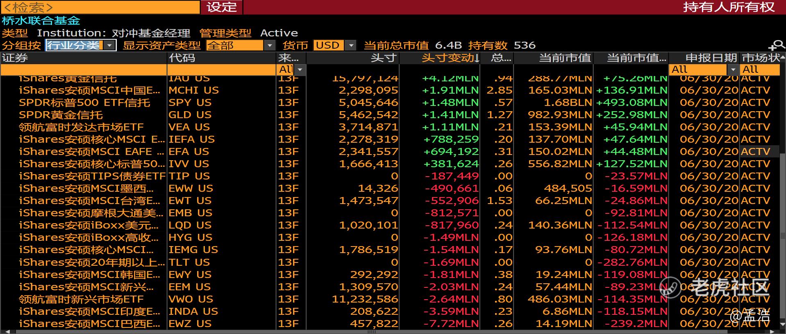Viewport: 786px width, 334px height.
Task: Sort by the 申报日期 column header
Action: 704,58
